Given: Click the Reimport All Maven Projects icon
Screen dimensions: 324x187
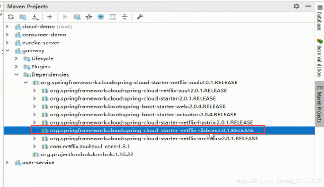Looking at the screenshot, I should tap(11, 17).
